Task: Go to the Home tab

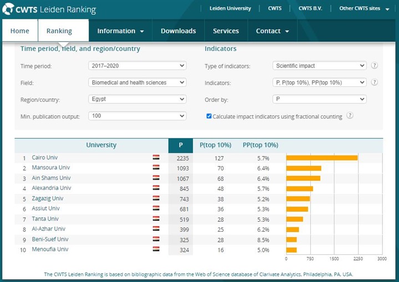Action: [x=19, y=31]
